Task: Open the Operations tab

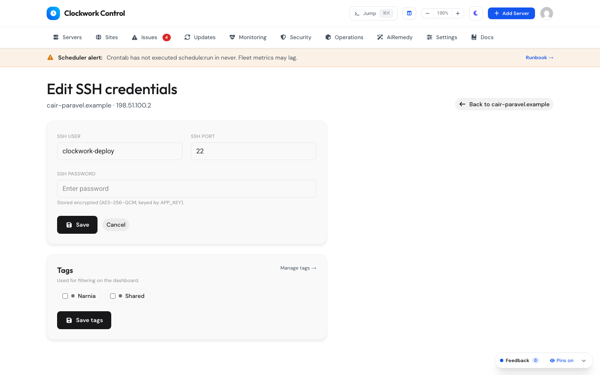Action: click(x=344, y=37)
